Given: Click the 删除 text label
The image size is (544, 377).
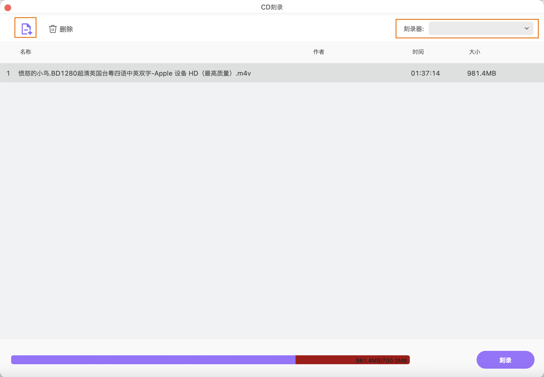Looking at the screenshot, I should pyautogui.click(x=66, y=29).
